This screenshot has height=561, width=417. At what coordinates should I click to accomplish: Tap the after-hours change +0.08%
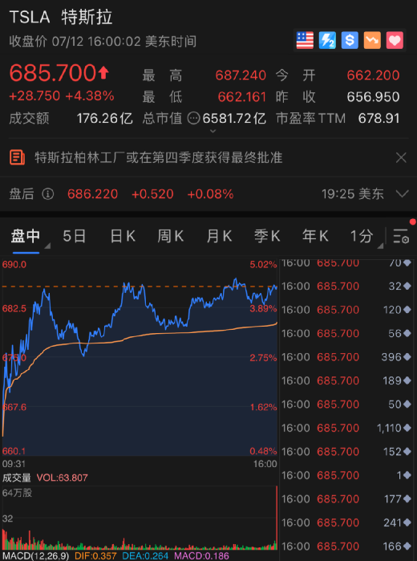[x=210, y=194]
